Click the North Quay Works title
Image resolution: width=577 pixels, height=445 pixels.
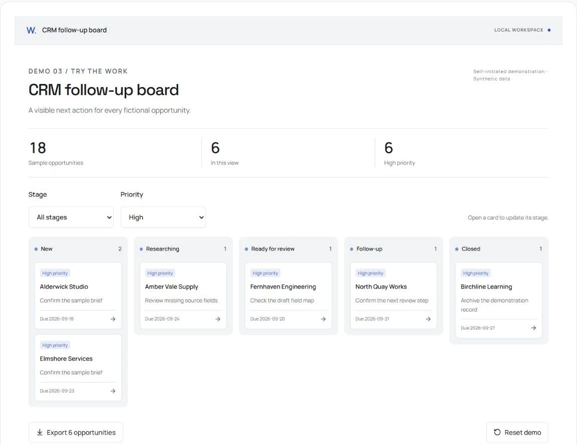pos(381,286)
